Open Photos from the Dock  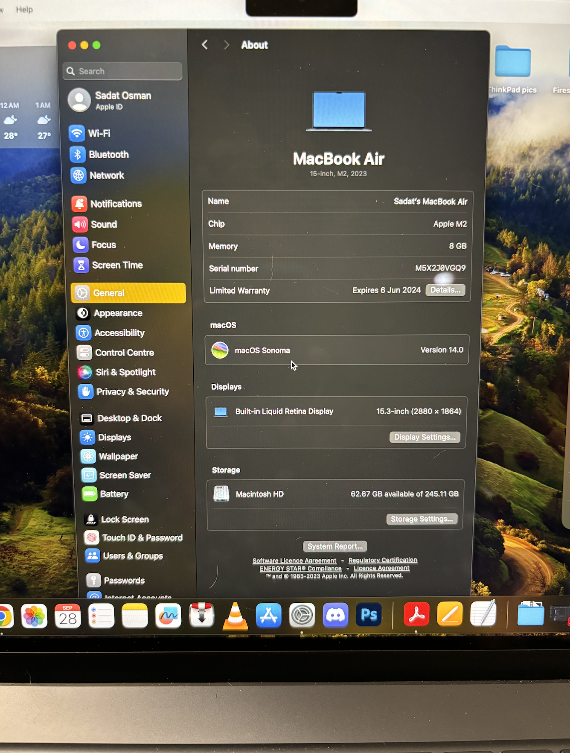(34, 616)
